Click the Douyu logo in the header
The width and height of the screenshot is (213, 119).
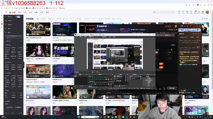pos(12,12)
